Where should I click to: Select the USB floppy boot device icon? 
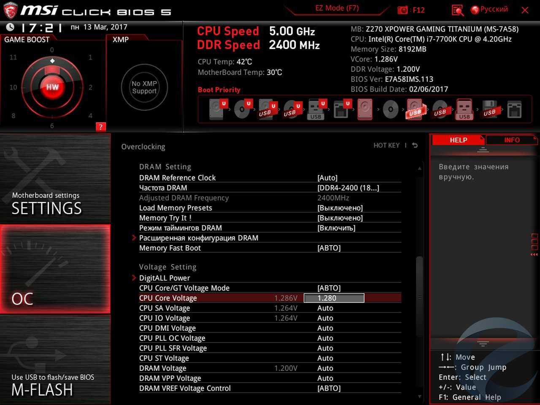click(489, 110)
